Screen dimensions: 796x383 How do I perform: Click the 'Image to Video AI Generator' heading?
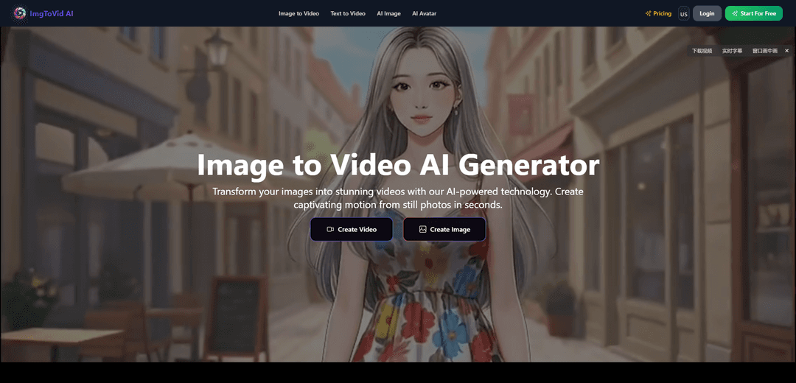[x=398, y=165]
